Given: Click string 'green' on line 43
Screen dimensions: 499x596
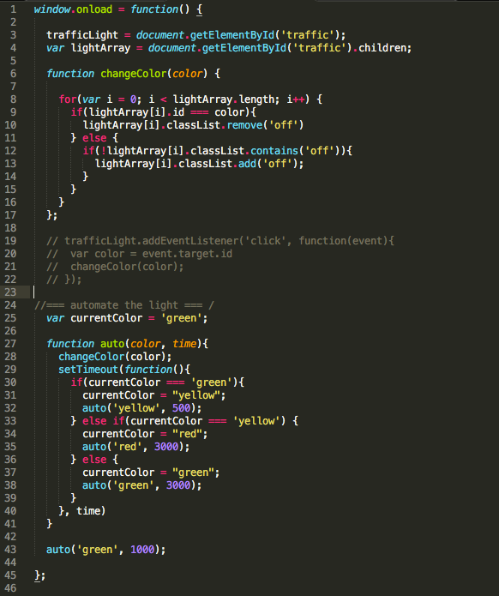Looking at the screenshot, I should 97,550.
